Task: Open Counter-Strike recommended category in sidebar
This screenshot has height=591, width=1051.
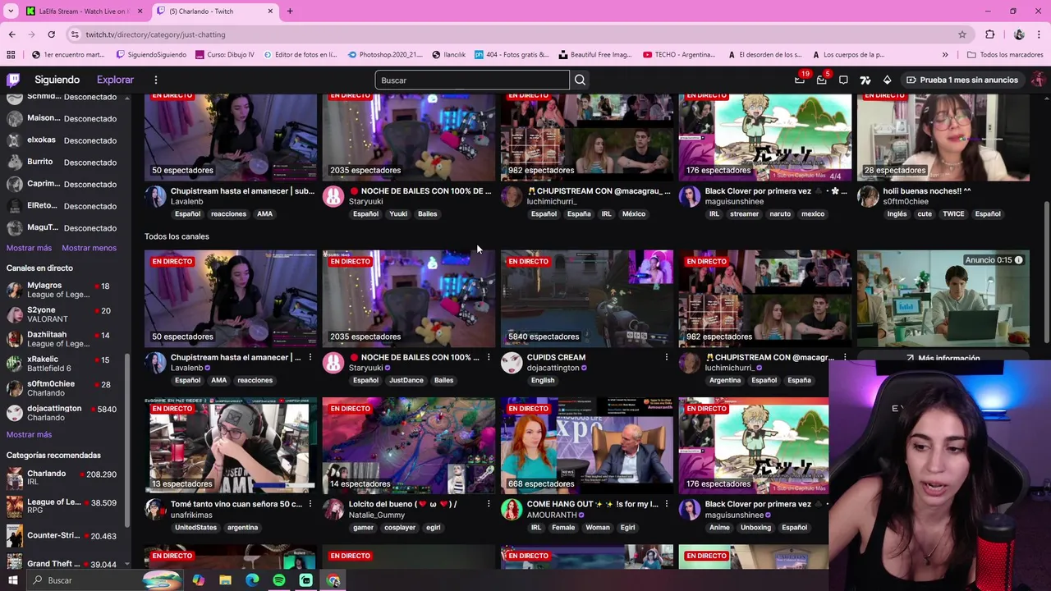Action: (62, 535)
